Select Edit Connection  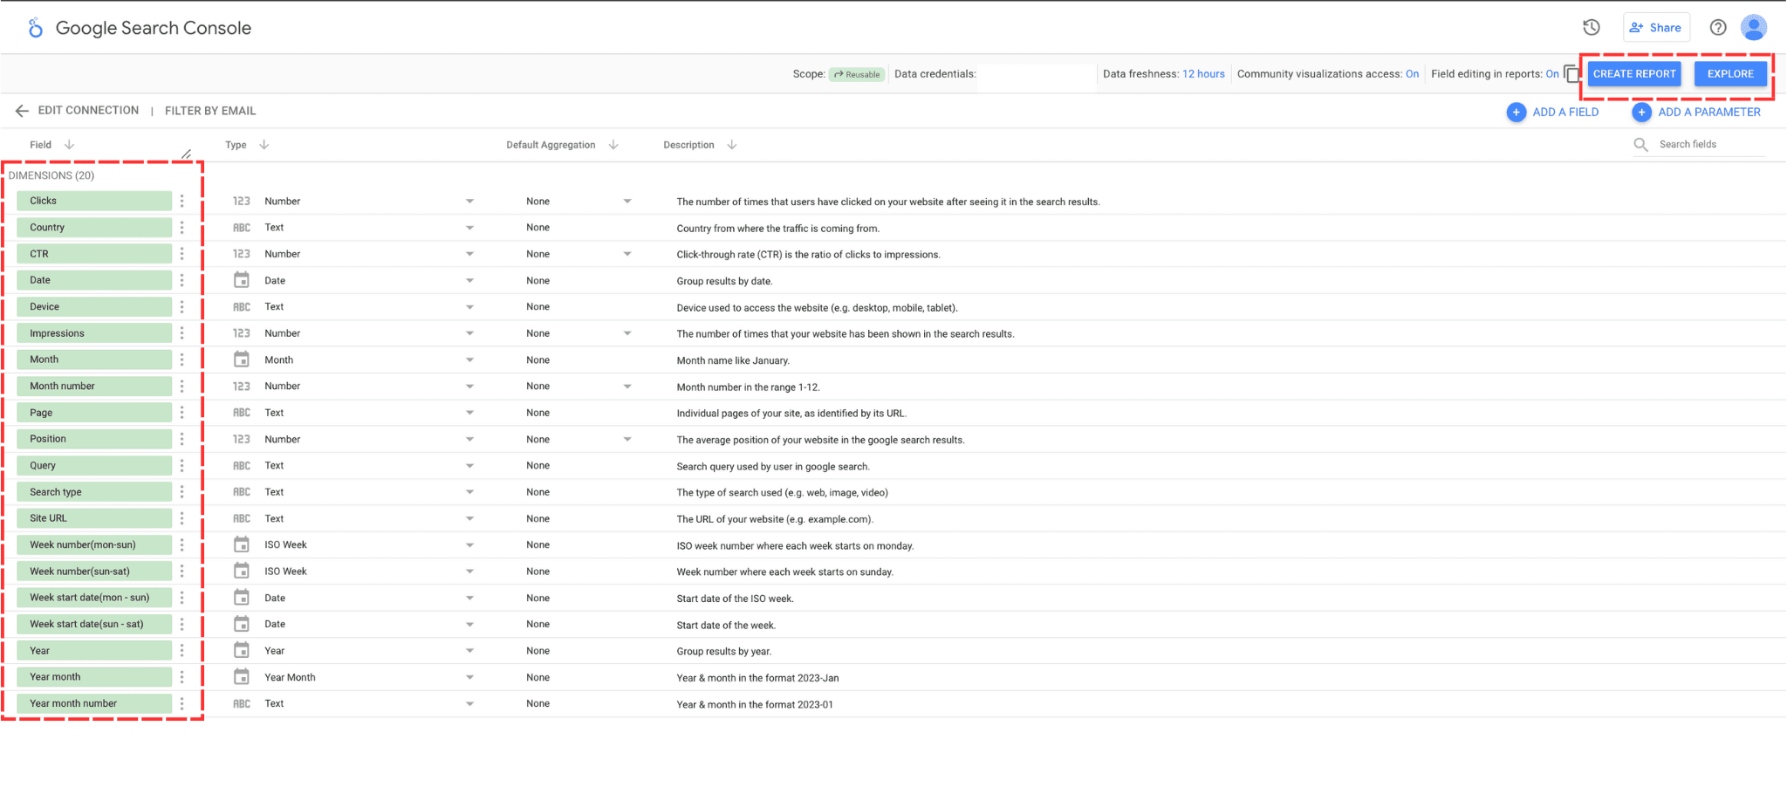click(x=88, y=111)
